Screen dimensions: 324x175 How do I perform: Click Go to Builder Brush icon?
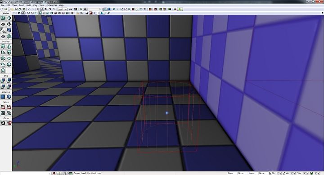click(x=9, y=123)
